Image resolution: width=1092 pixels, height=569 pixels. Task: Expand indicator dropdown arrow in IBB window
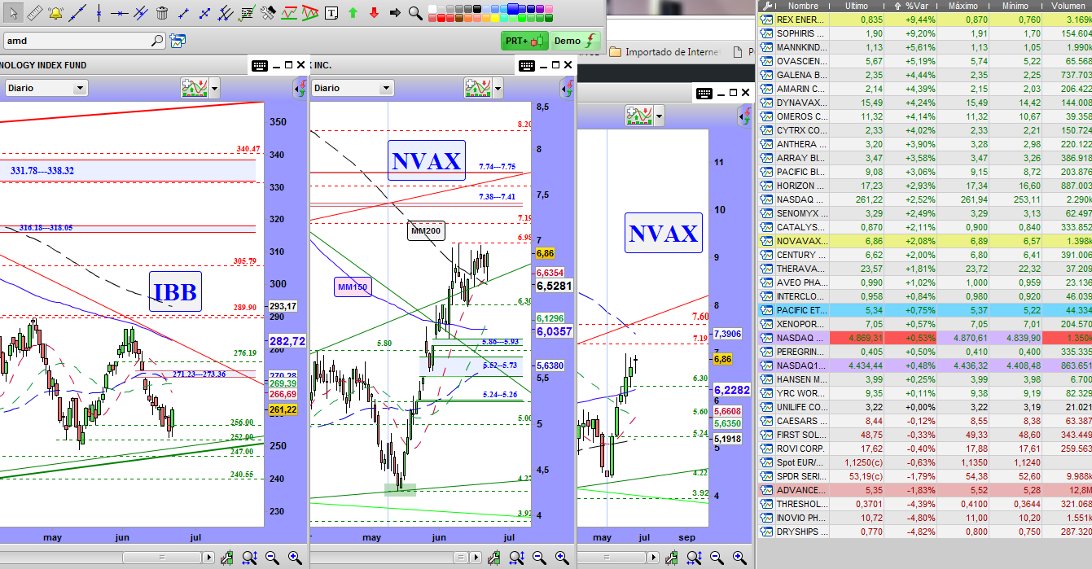214,88
